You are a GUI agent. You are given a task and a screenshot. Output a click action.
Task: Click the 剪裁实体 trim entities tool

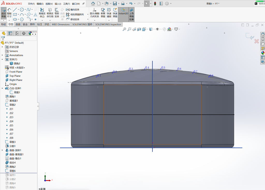point(42,13)
